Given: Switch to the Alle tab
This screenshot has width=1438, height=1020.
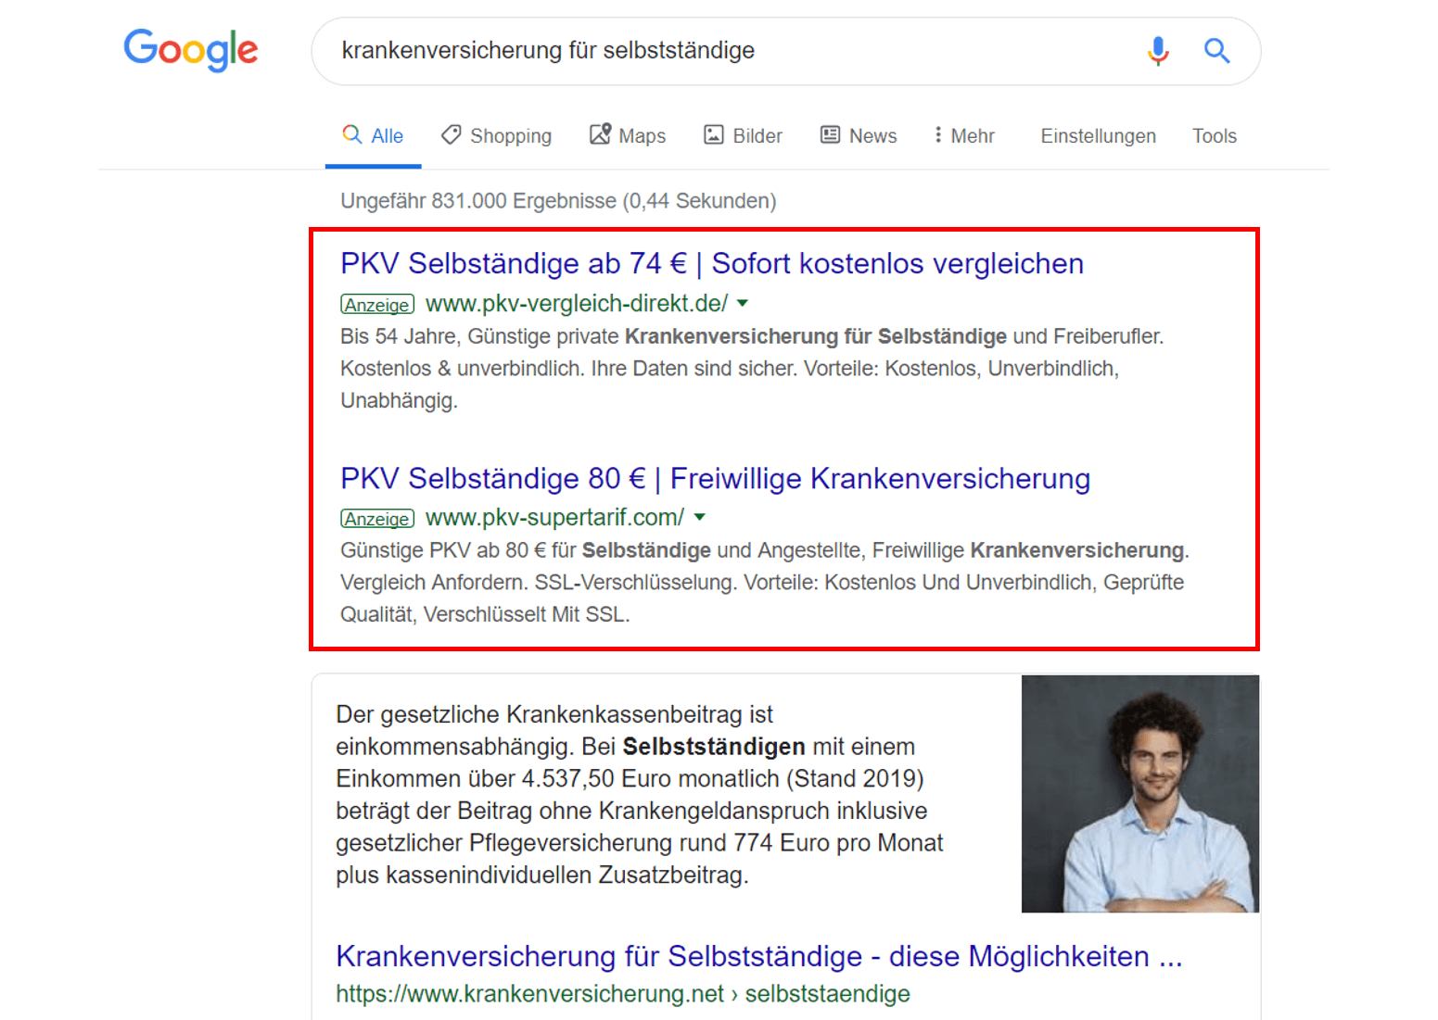Looking at the screenshot, I should coord(374,136).
